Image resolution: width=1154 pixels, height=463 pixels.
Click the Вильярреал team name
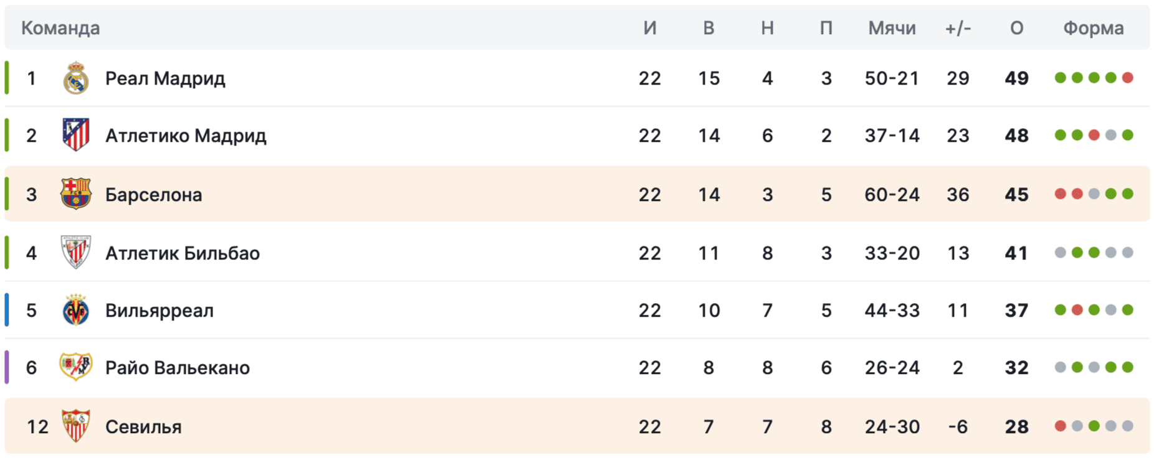[x=159, y=311]
